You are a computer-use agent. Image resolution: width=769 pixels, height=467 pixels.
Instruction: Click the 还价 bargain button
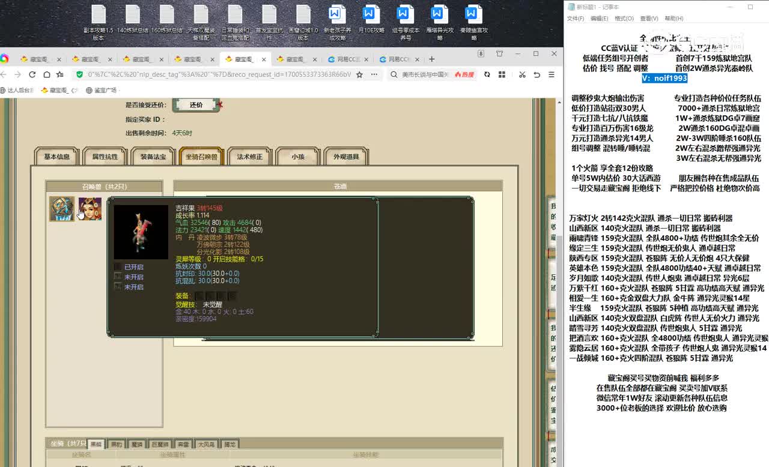[x=196, y=104]
